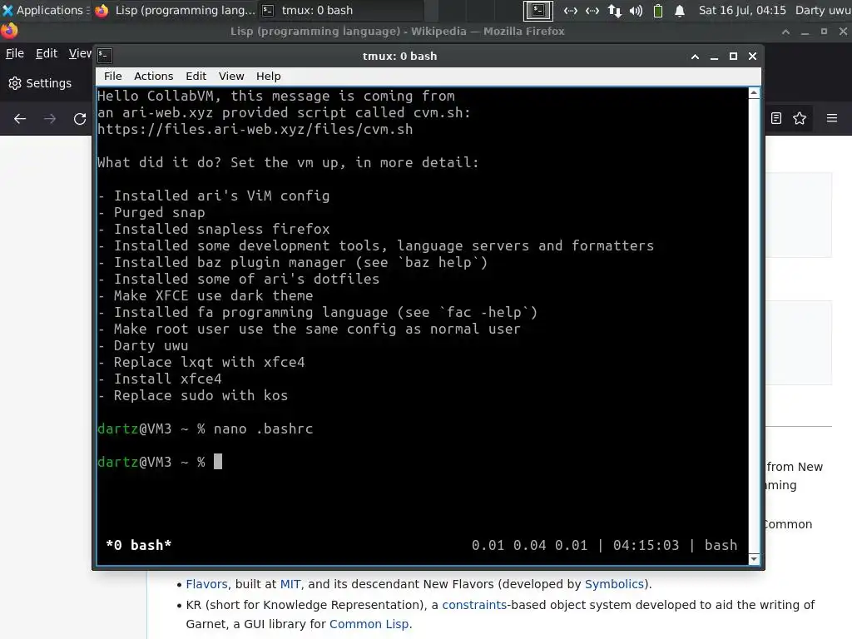Open the constraints link
Viewport: 852px width, 639px height.
point(474,605)
